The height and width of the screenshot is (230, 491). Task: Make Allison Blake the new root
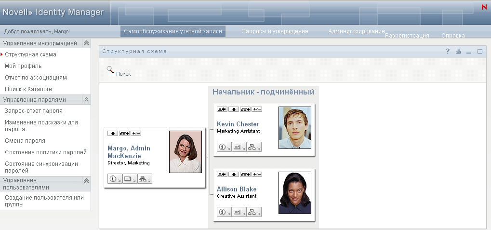[222, 175]
